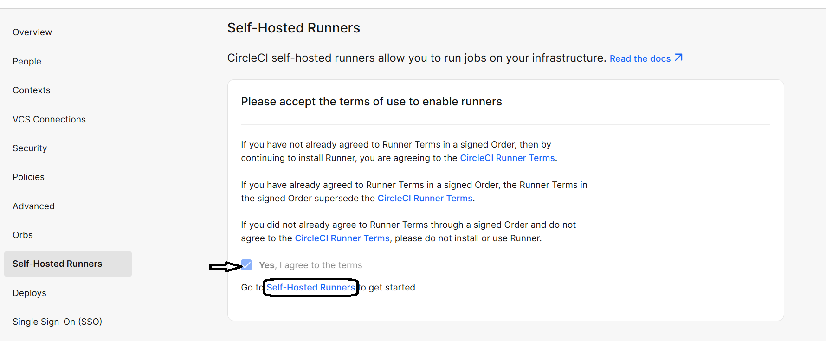Image resolution: width=826 pixels, height=341 pixels.
Task: Open the Contexts page
Action: click(x=31, y=90)
